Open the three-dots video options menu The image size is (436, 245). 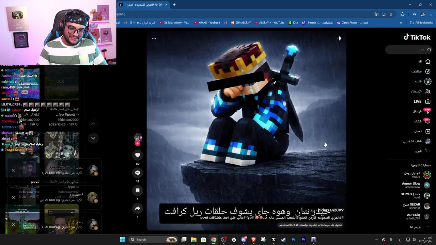pyautogui.click(x=154, y=38)
